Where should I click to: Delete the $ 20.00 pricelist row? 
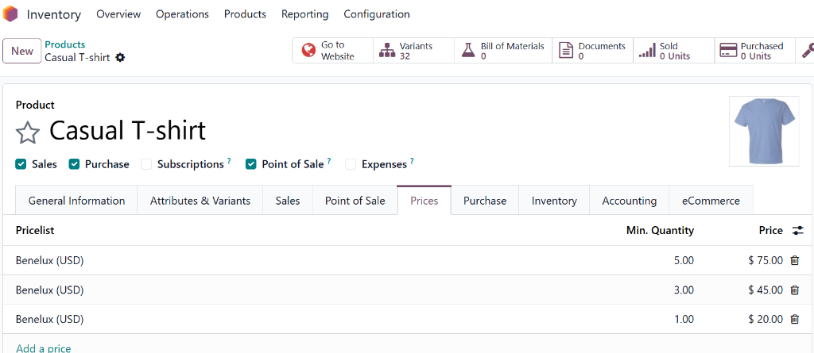pos(794,319)
